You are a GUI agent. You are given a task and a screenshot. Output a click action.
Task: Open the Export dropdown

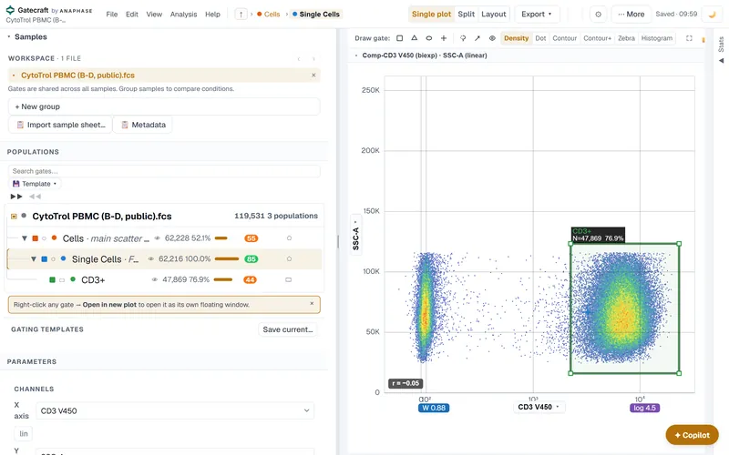pyautogui.click(x=537, y=15)
